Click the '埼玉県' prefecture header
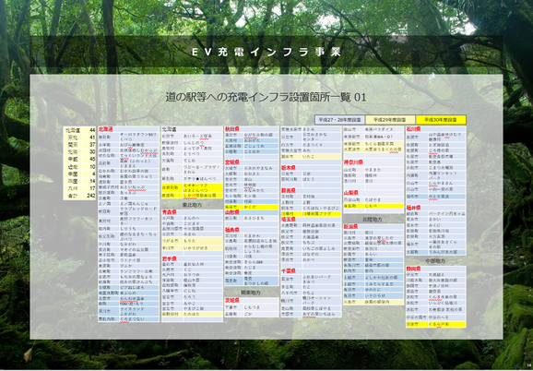533x371 pixels. pyautogui.click(x=289, y=220)
